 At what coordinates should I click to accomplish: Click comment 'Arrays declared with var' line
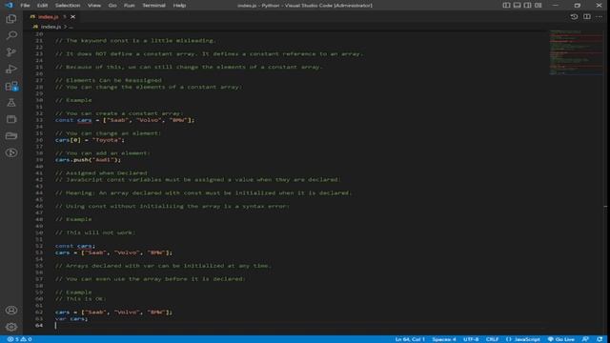click(x=163, y=266)
